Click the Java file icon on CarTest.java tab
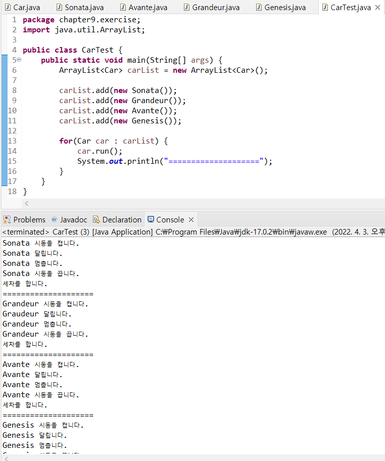Viewport: 385px width, 461px height. (324, 8)
